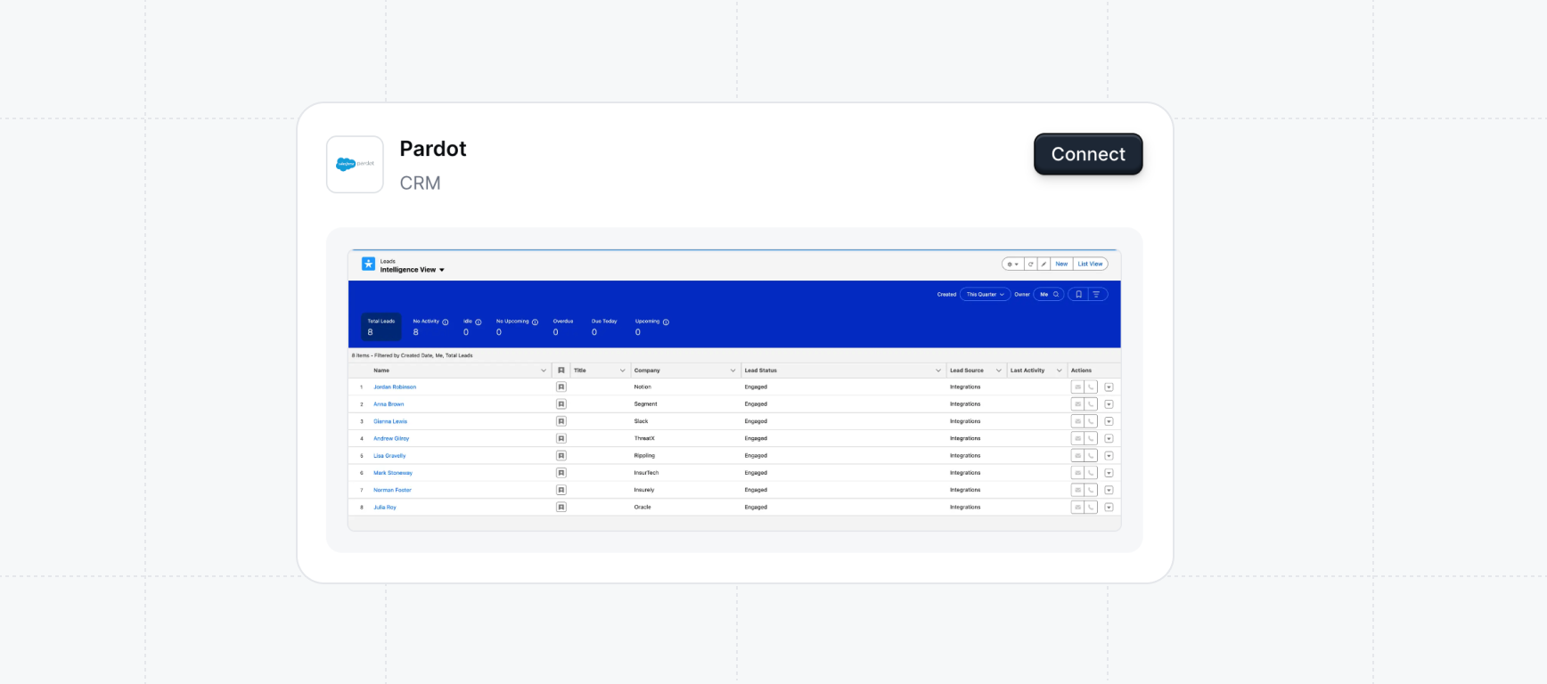Select the Idle metric
The width and height of the screenshot is (1547, 684).
pyautogui.click(x=471, y=327)
